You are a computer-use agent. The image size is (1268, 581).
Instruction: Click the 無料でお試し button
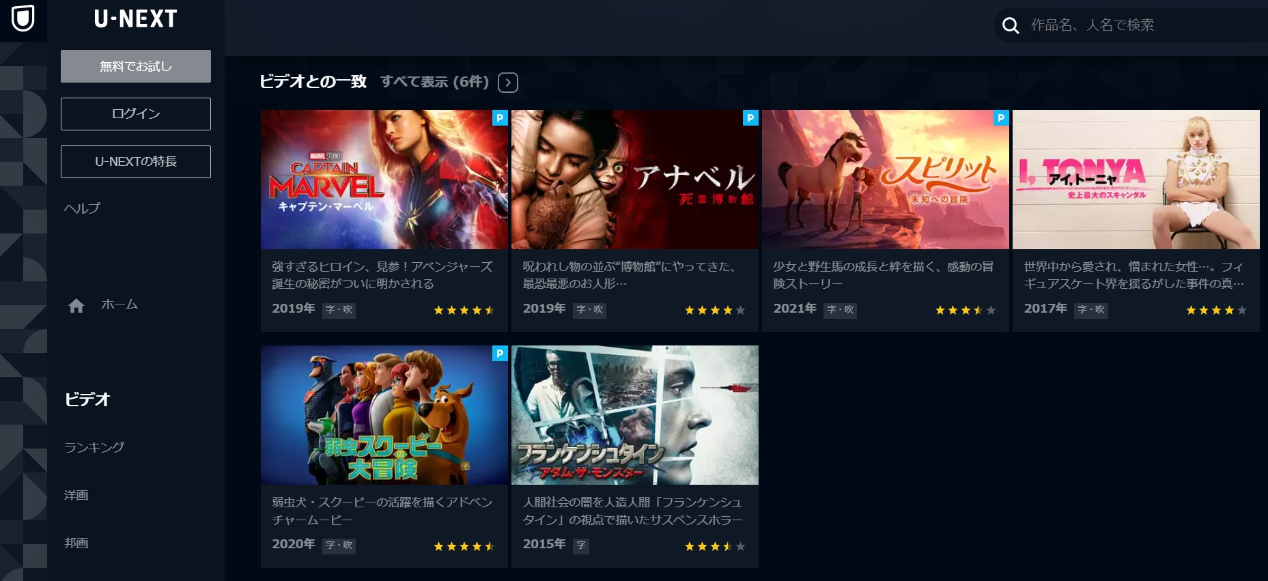click(136, 66)
